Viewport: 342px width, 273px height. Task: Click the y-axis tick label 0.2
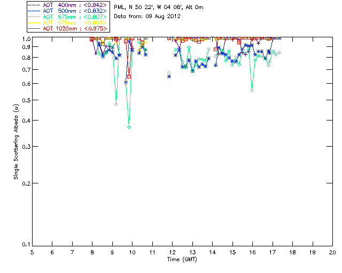pos(26,183)
